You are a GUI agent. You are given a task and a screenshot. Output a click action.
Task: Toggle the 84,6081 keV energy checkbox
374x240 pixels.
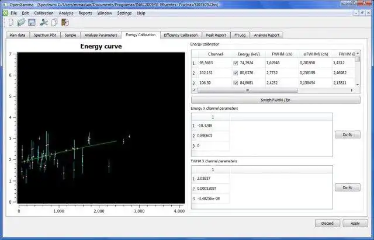(x=236, y=83)
